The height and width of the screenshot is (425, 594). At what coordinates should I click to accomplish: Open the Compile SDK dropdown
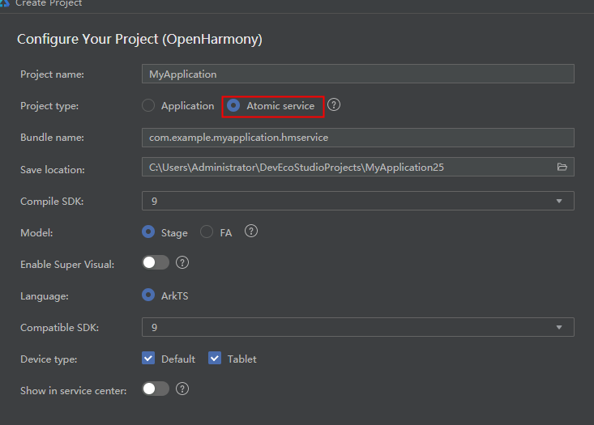point(358,201)
